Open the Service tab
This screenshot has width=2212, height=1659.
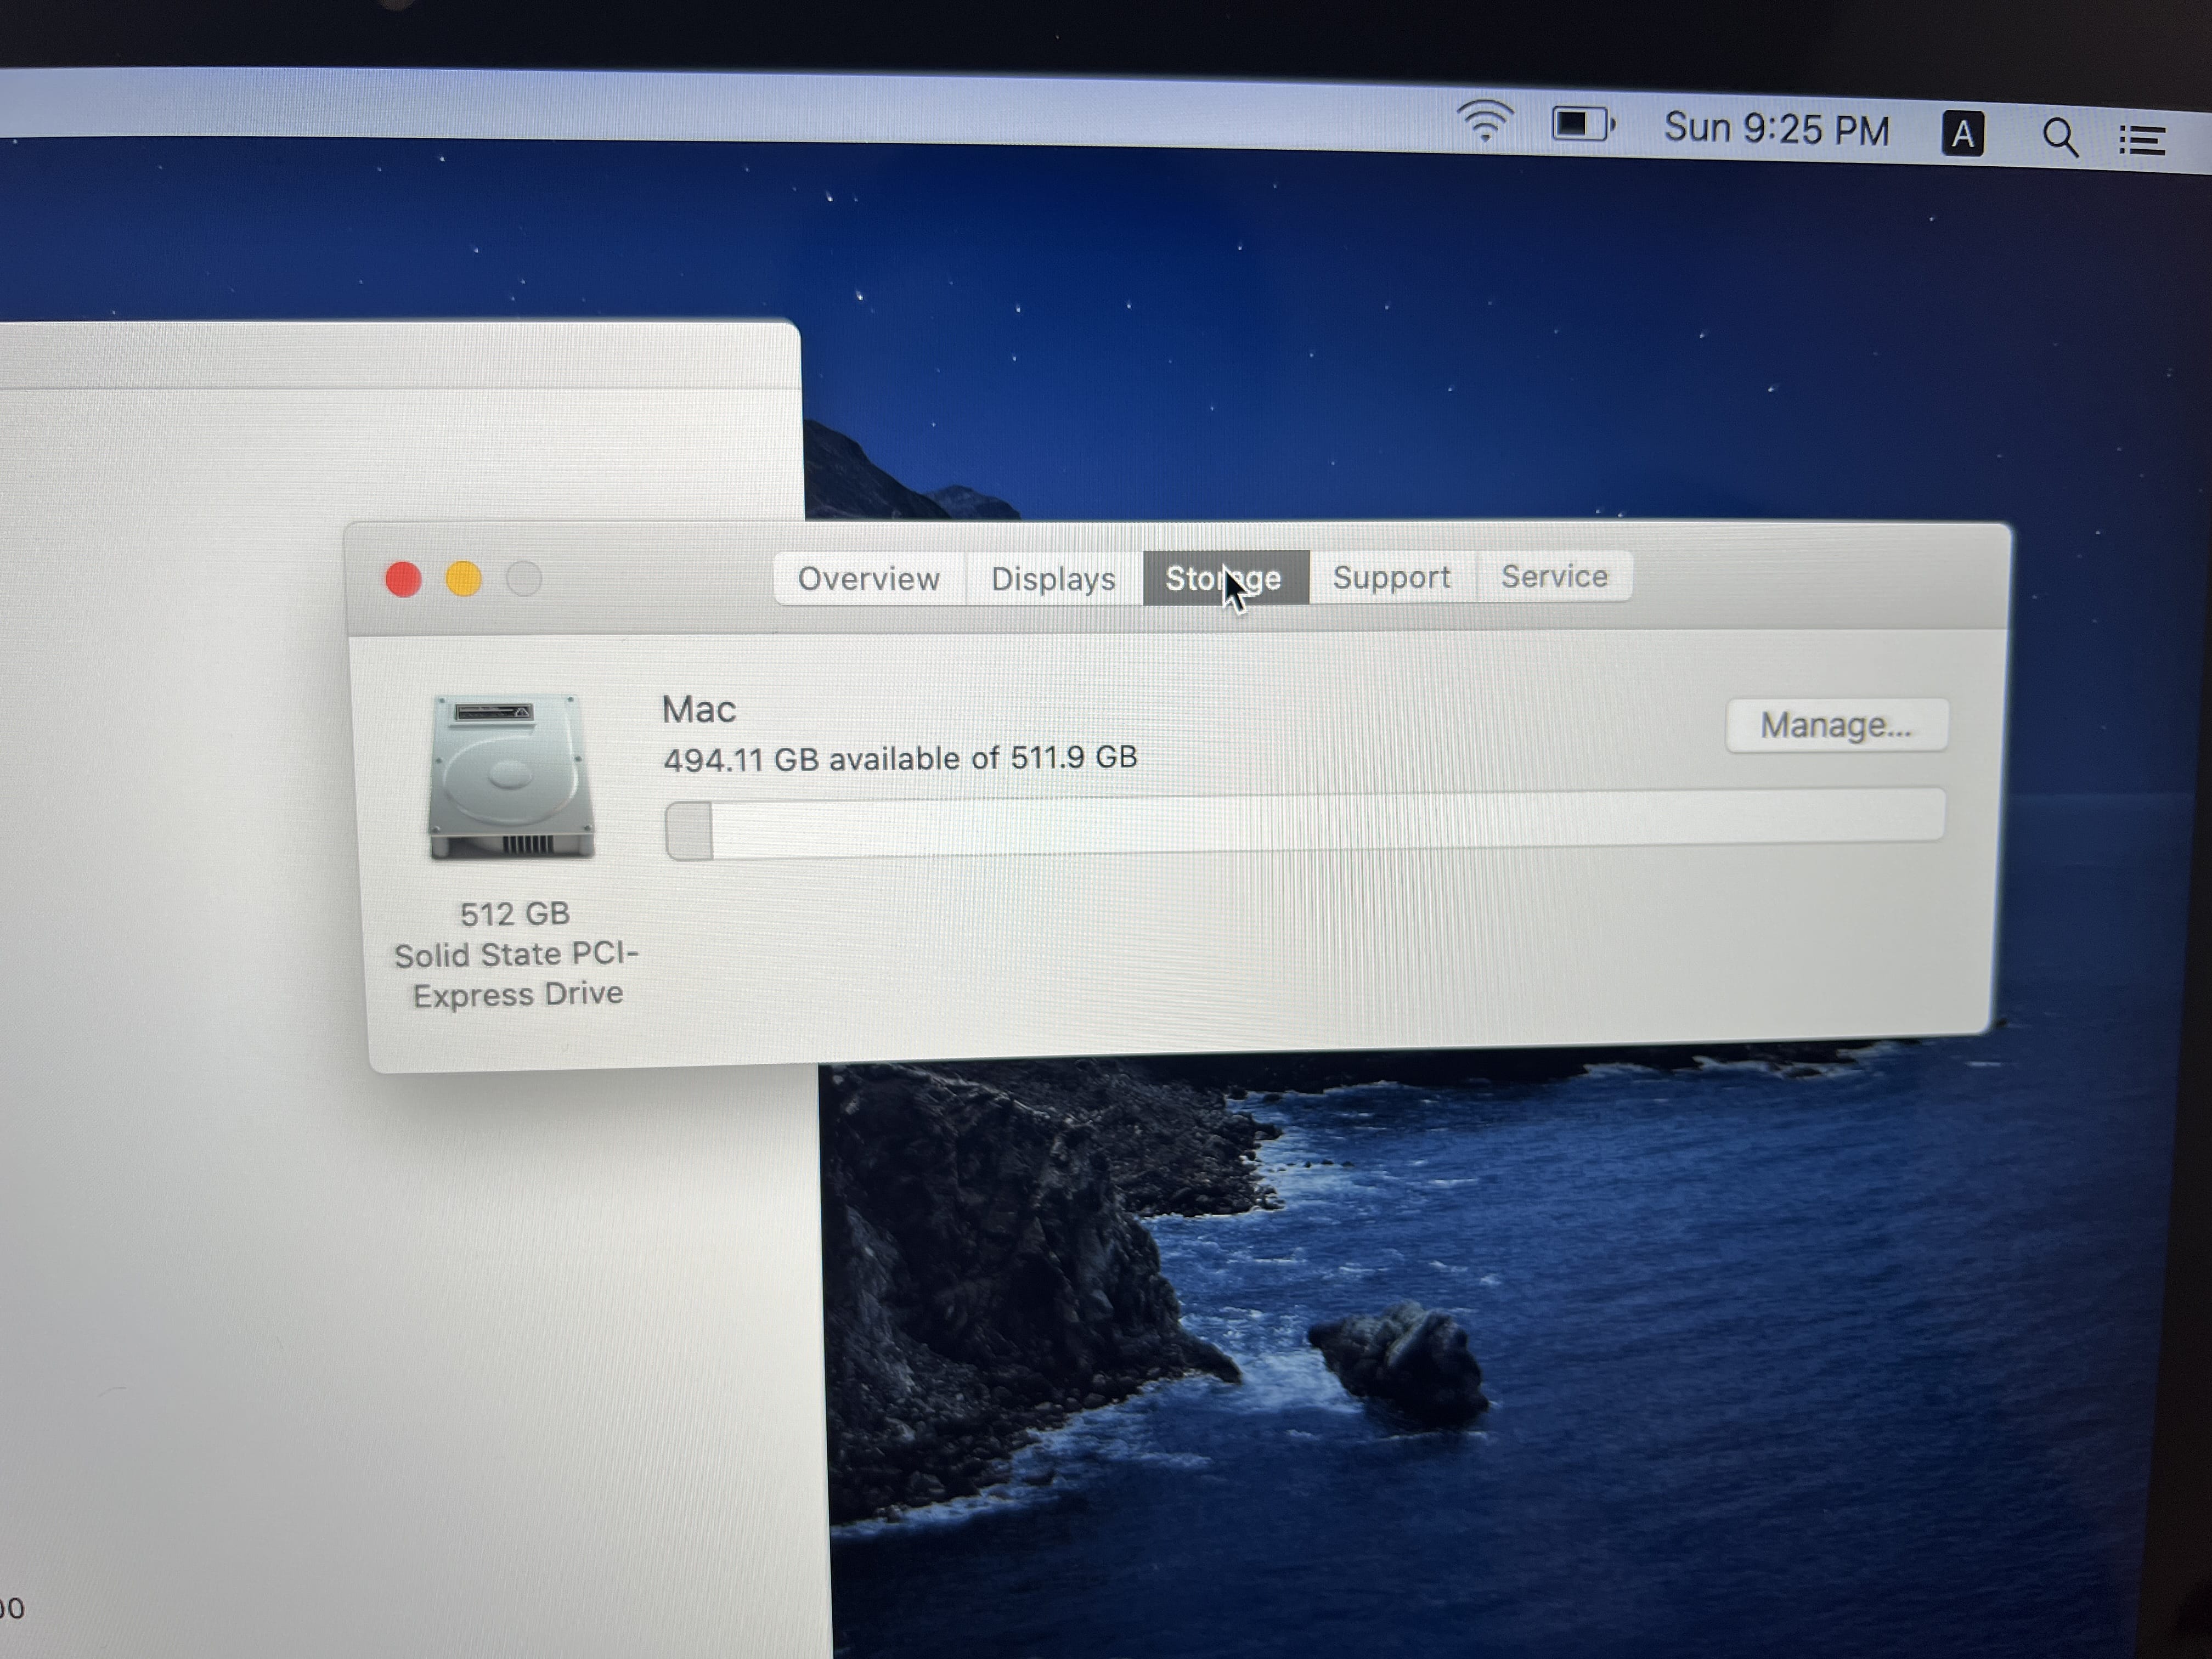[x=1555, y=576]
